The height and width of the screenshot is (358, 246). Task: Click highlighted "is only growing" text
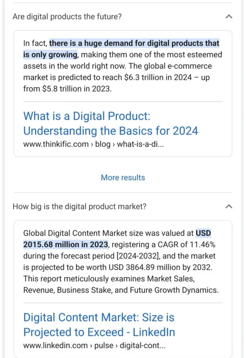pyautogui.click(x=50, y=55)
